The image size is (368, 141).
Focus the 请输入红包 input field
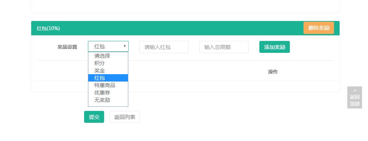(164, 47)
